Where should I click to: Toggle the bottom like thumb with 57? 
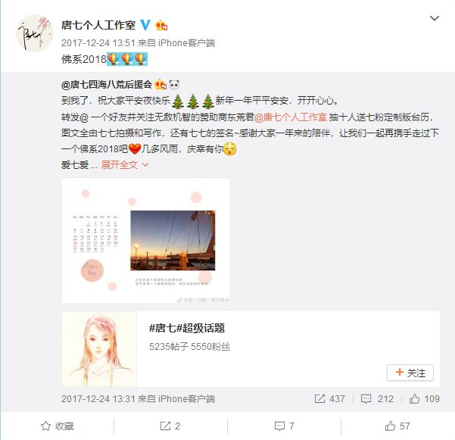[x=397, y=426]
